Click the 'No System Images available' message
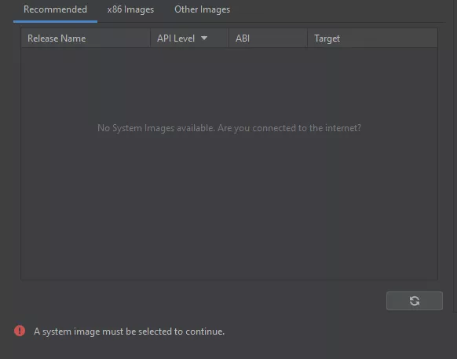 coord(229,128)
